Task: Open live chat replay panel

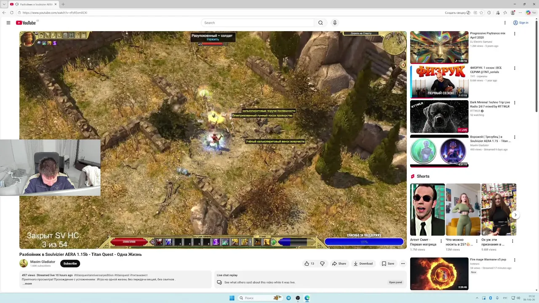Action: (395, 282)
